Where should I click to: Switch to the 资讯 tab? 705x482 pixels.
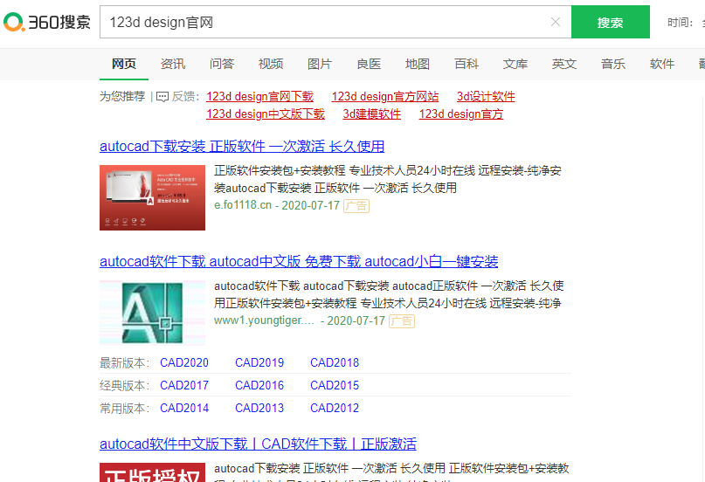click(x=173, y=64)
